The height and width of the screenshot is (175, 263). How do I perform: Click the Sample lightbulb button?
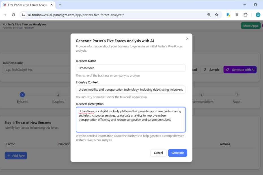click(211, 70)
